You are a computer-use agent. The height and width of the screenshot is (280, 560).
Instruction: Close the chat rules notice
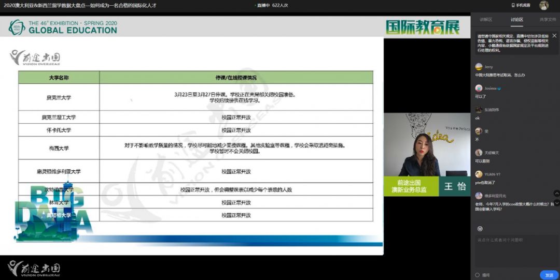coord(554,36)
